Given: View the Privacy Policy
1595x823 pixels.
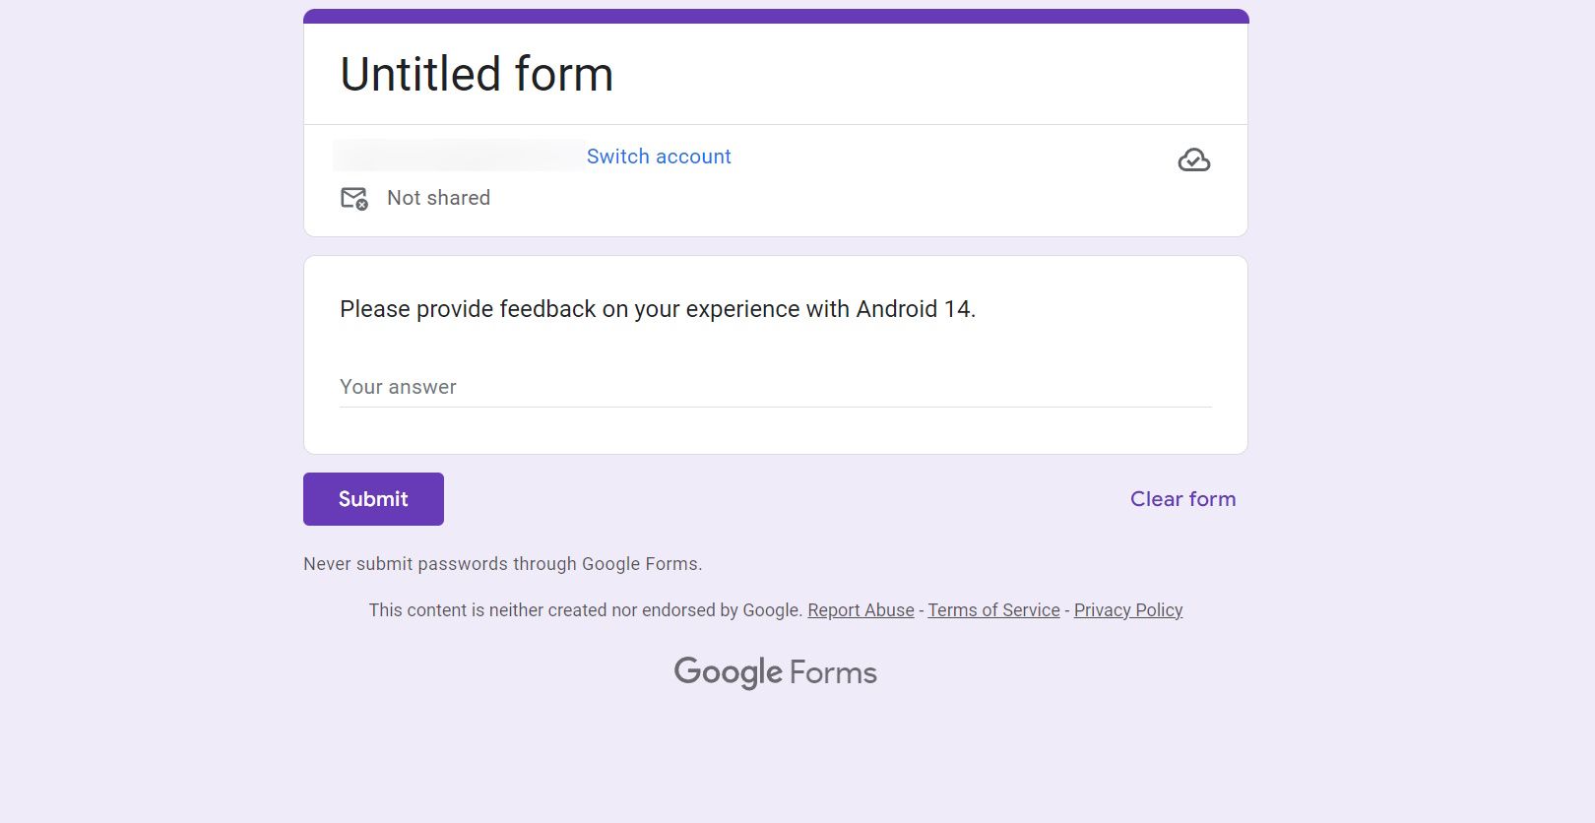Looking at the screenshot, I should (1127, 610).
